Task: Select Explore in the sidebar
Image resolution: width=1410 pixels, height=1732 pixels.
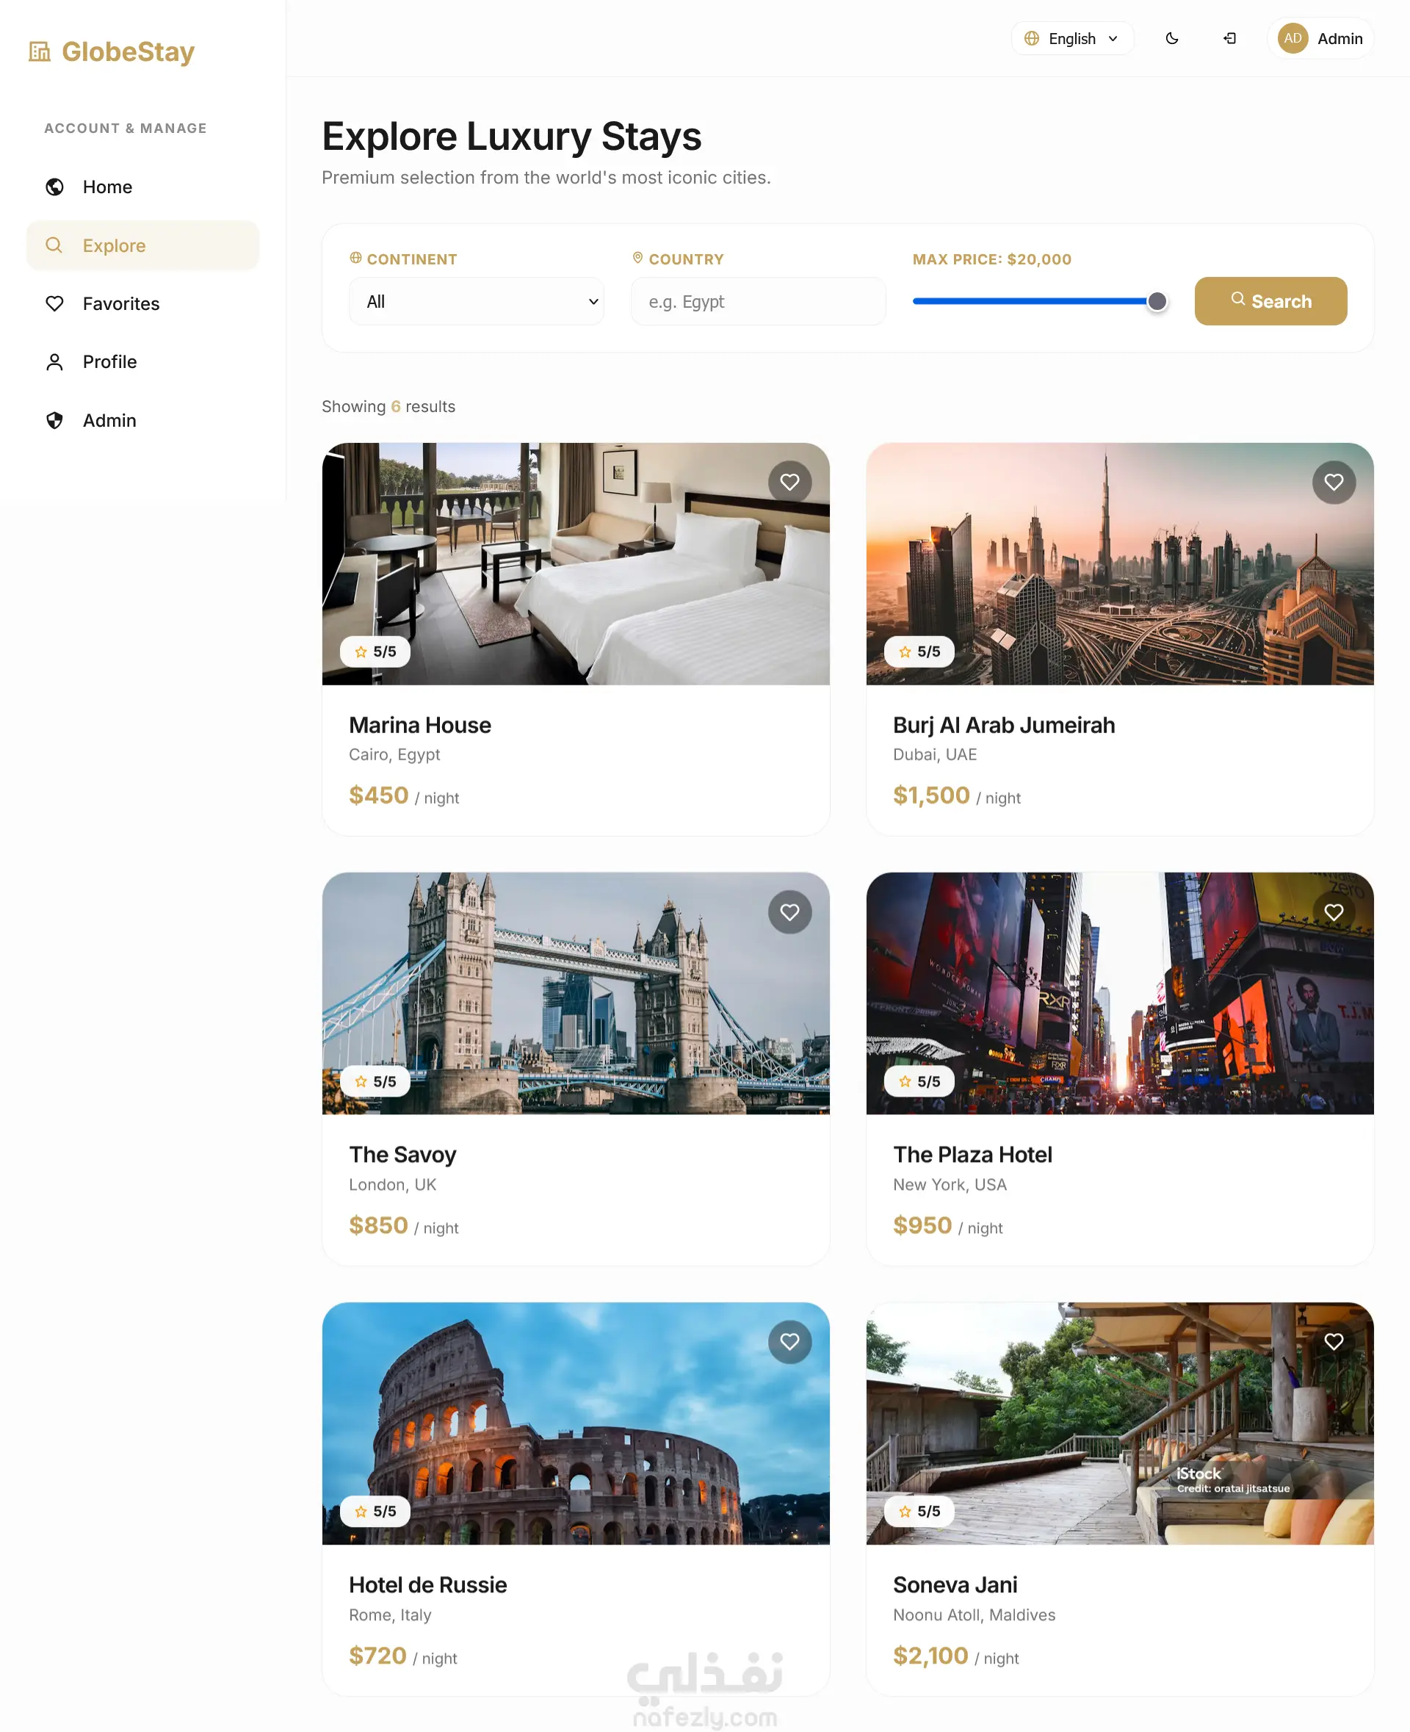Action: point(143,245)
